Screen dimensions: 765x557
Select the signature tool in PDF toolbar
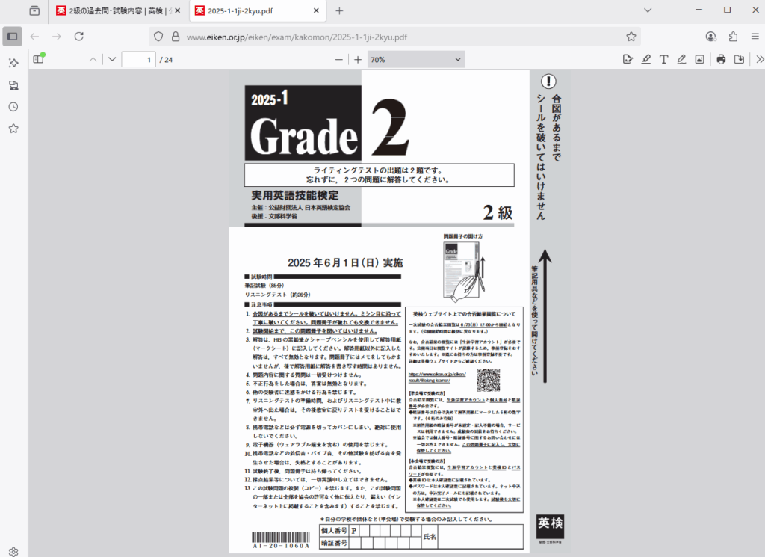(628, 60)
